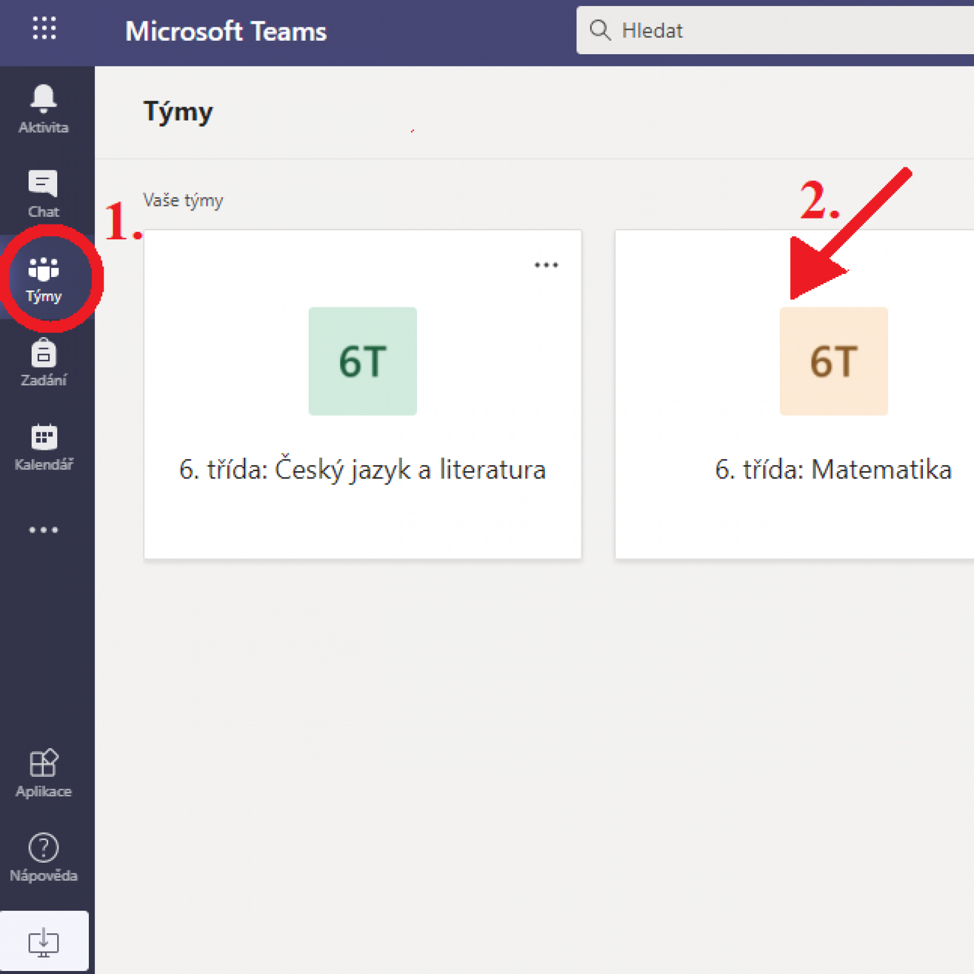
Task: Open Chat in the sidebar
Action: tap(43, 194)
